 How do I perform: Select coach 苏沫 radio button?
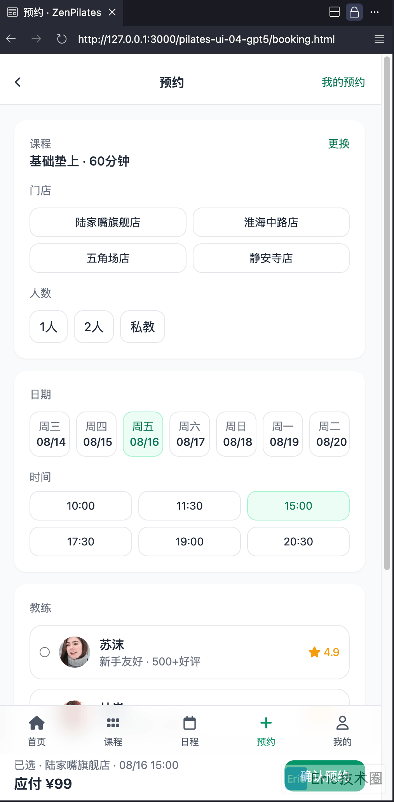coord(45,652)
